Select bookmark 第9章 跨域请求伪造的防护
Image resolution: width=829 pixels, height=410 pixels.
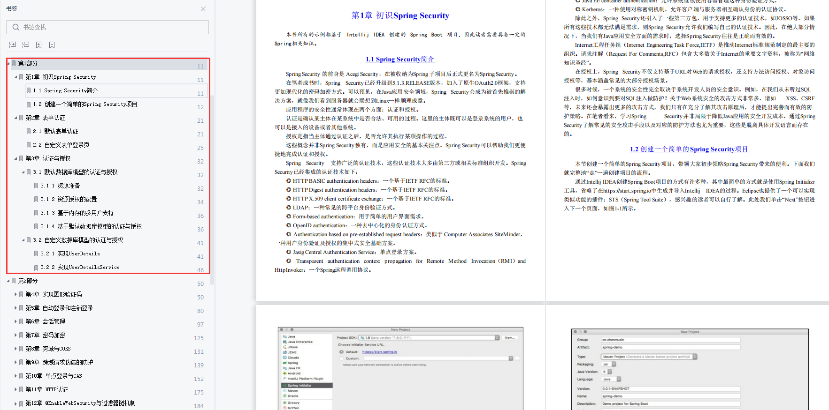(x=59, y=363)
